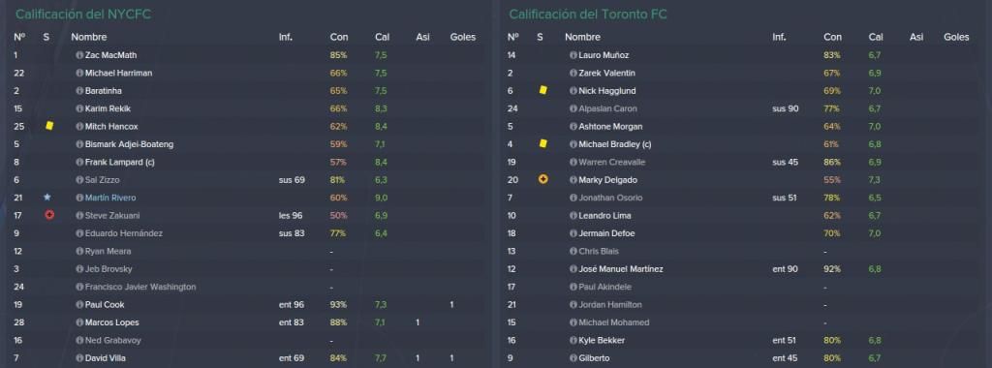The width and height of the screenshot is (992, 368).
Task: Click Nick Hagglund's yellow card icon
Action: pos(542,90)
